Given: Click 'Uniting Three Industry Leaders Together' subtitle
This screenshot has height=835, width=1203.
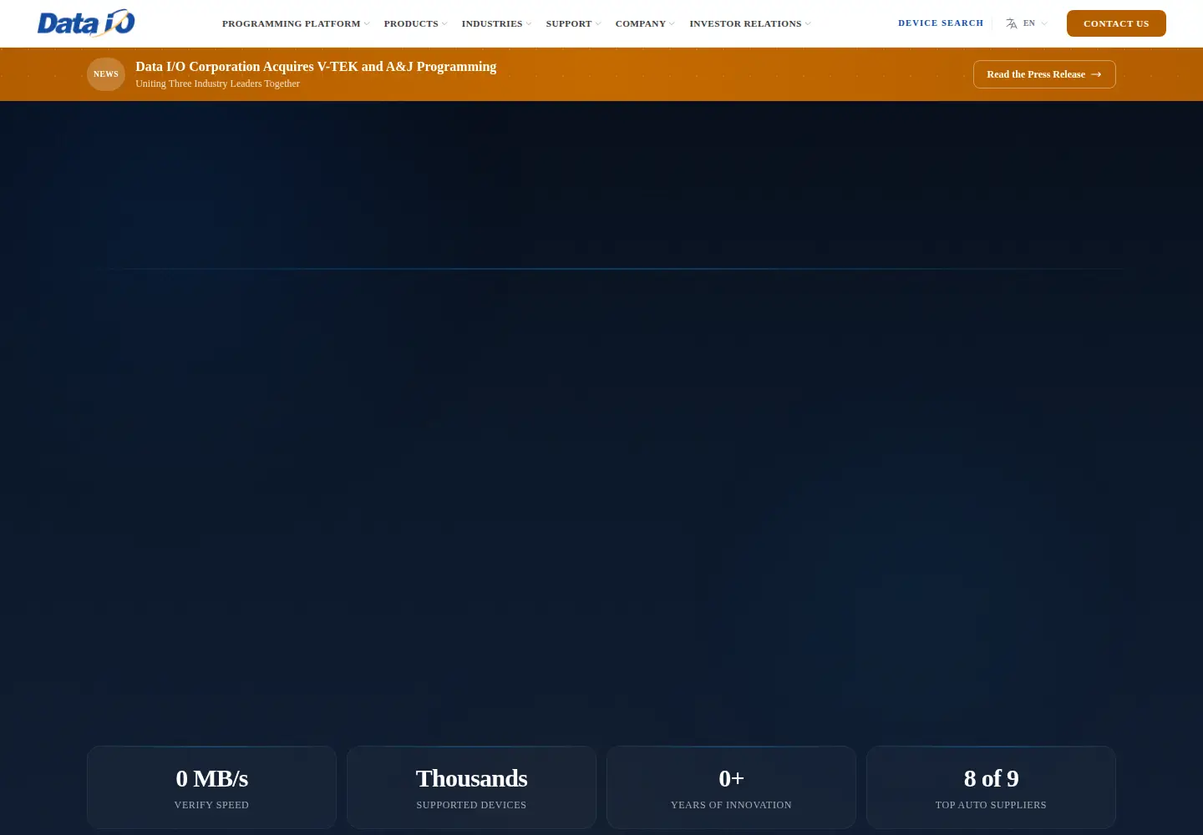Looking at the screenshot, I should click(217, 83).
